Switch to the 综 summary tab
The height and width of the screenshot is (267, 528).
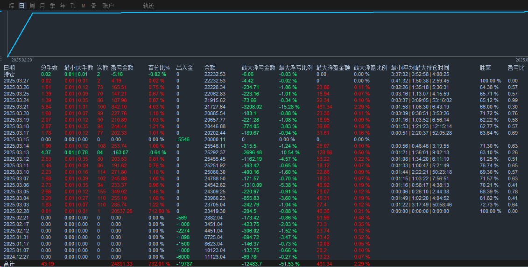coord(12,6)
